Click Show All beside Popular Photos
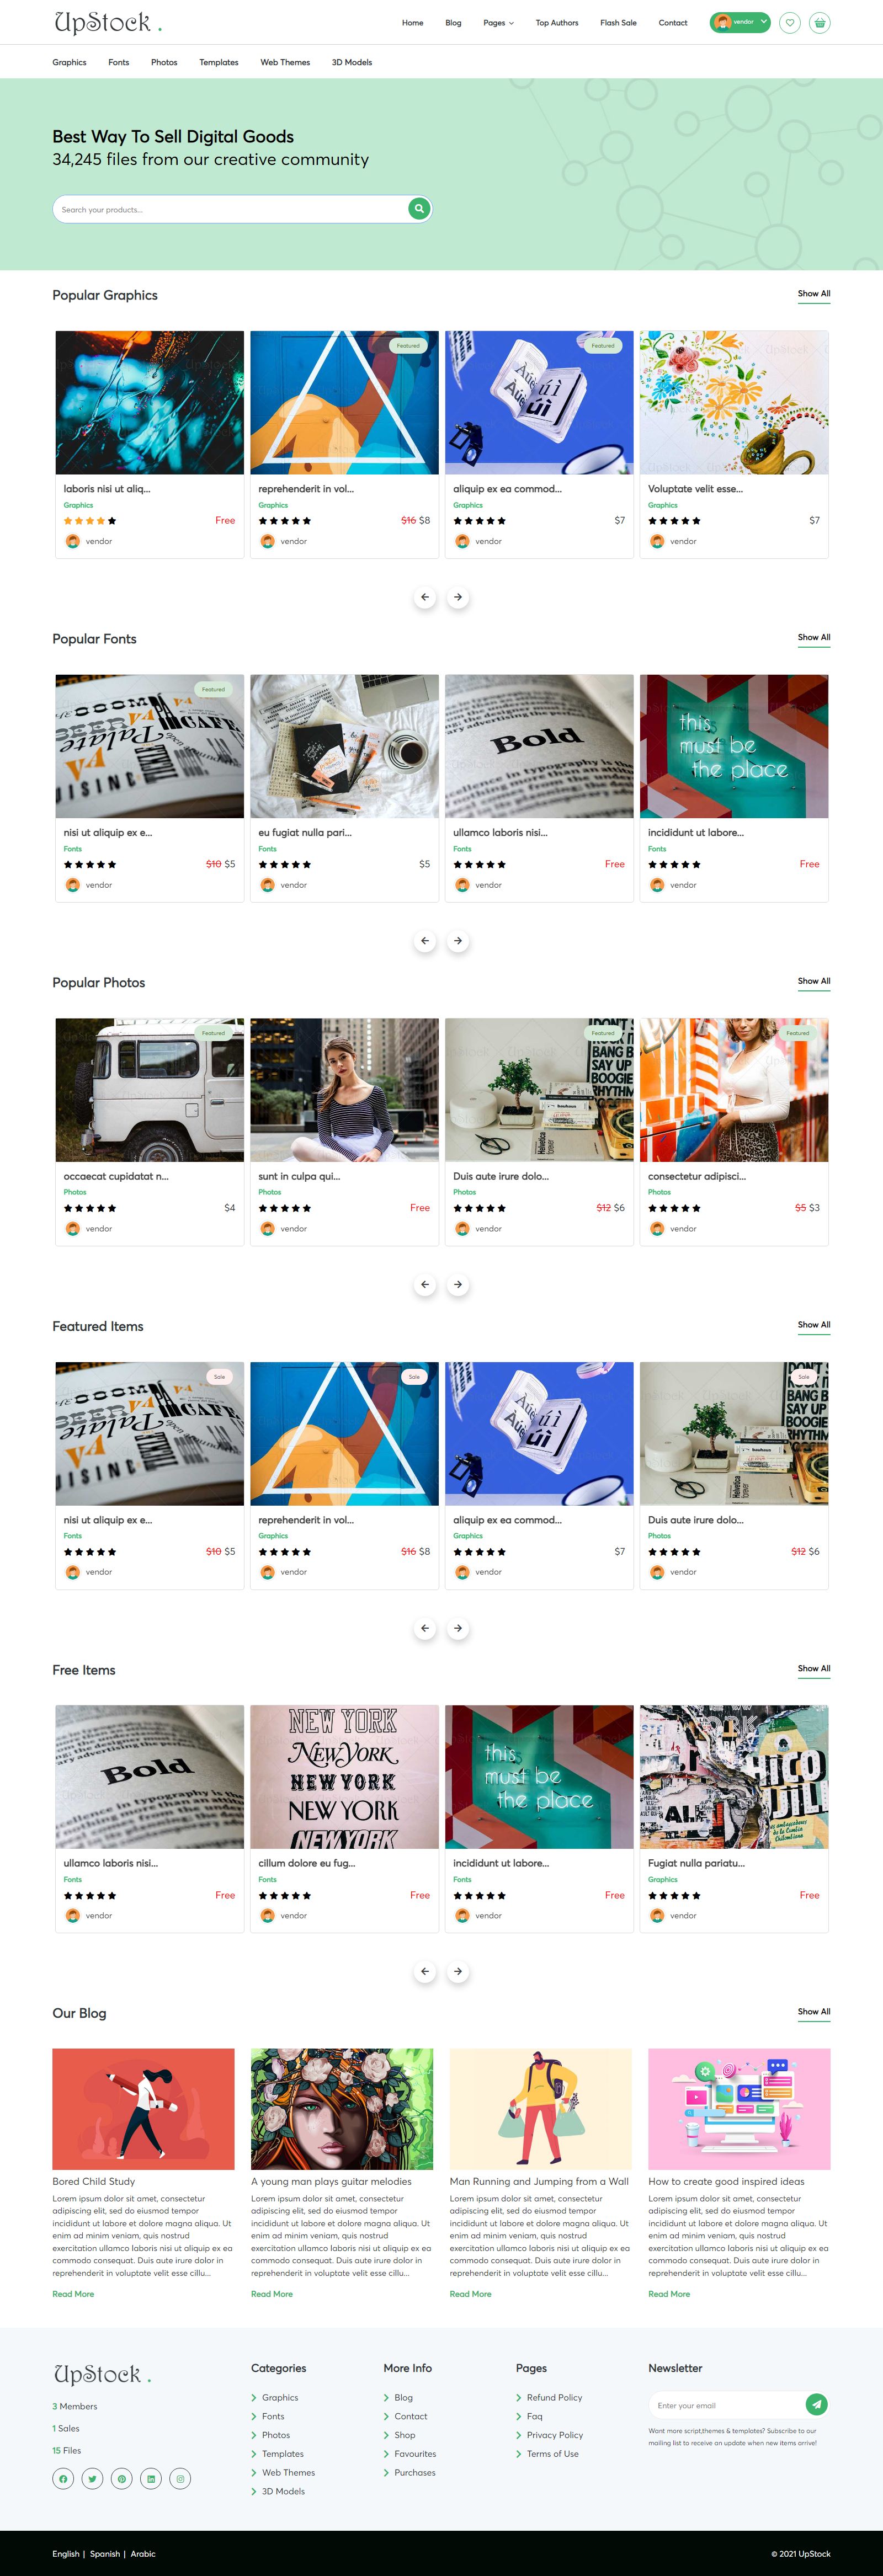The height and width of the screenshot is (2576, 883). (814, 981)
